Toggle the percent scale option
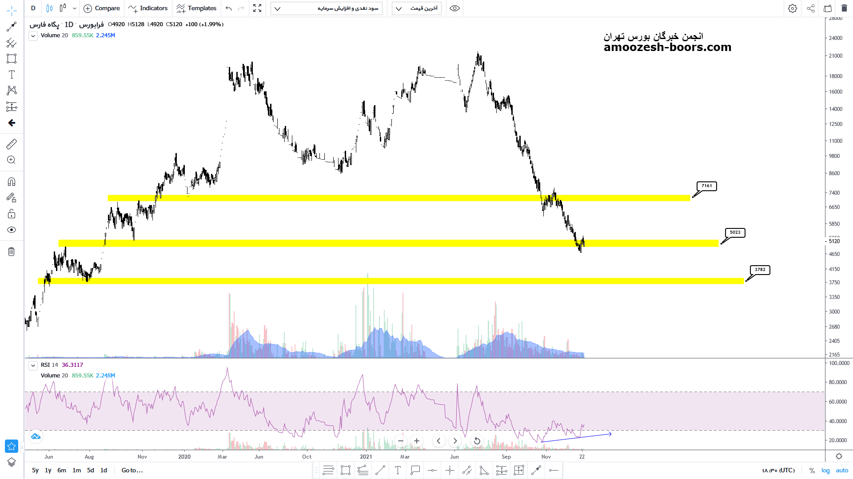The image size is (853, 479). click(x=812, y=471)
